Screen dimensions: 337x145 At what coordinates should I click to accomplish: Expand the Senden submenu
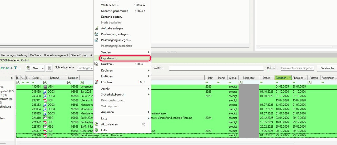point(122,52)
